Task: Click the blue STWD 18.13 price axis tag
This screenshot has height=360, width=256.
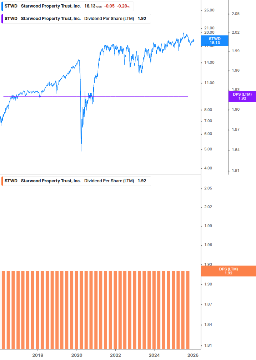Action: (215, 40)
